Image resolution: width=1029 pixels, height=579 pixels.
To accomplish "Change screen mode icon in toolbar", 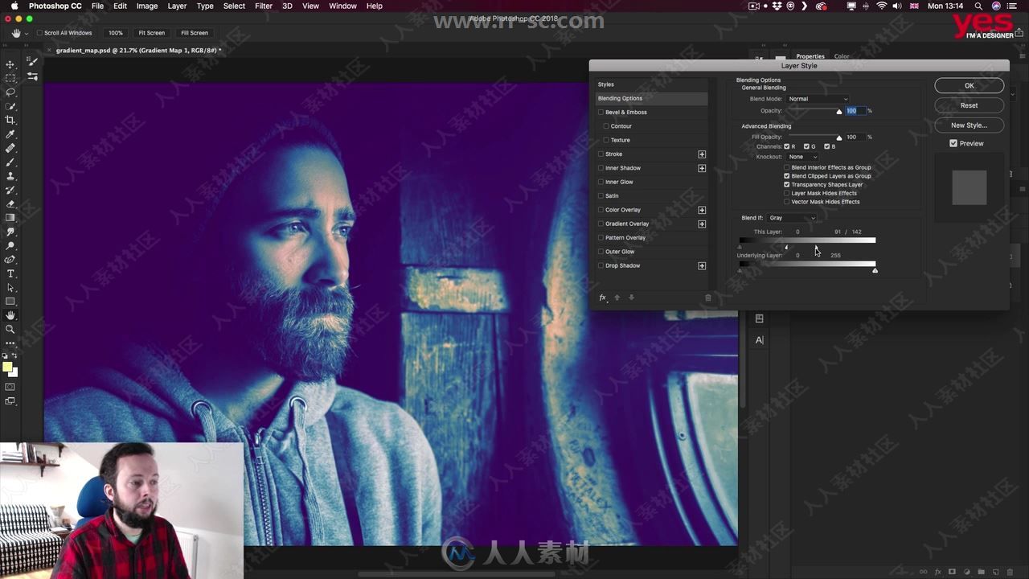I will pyautogui.click(x=10, y=400).
